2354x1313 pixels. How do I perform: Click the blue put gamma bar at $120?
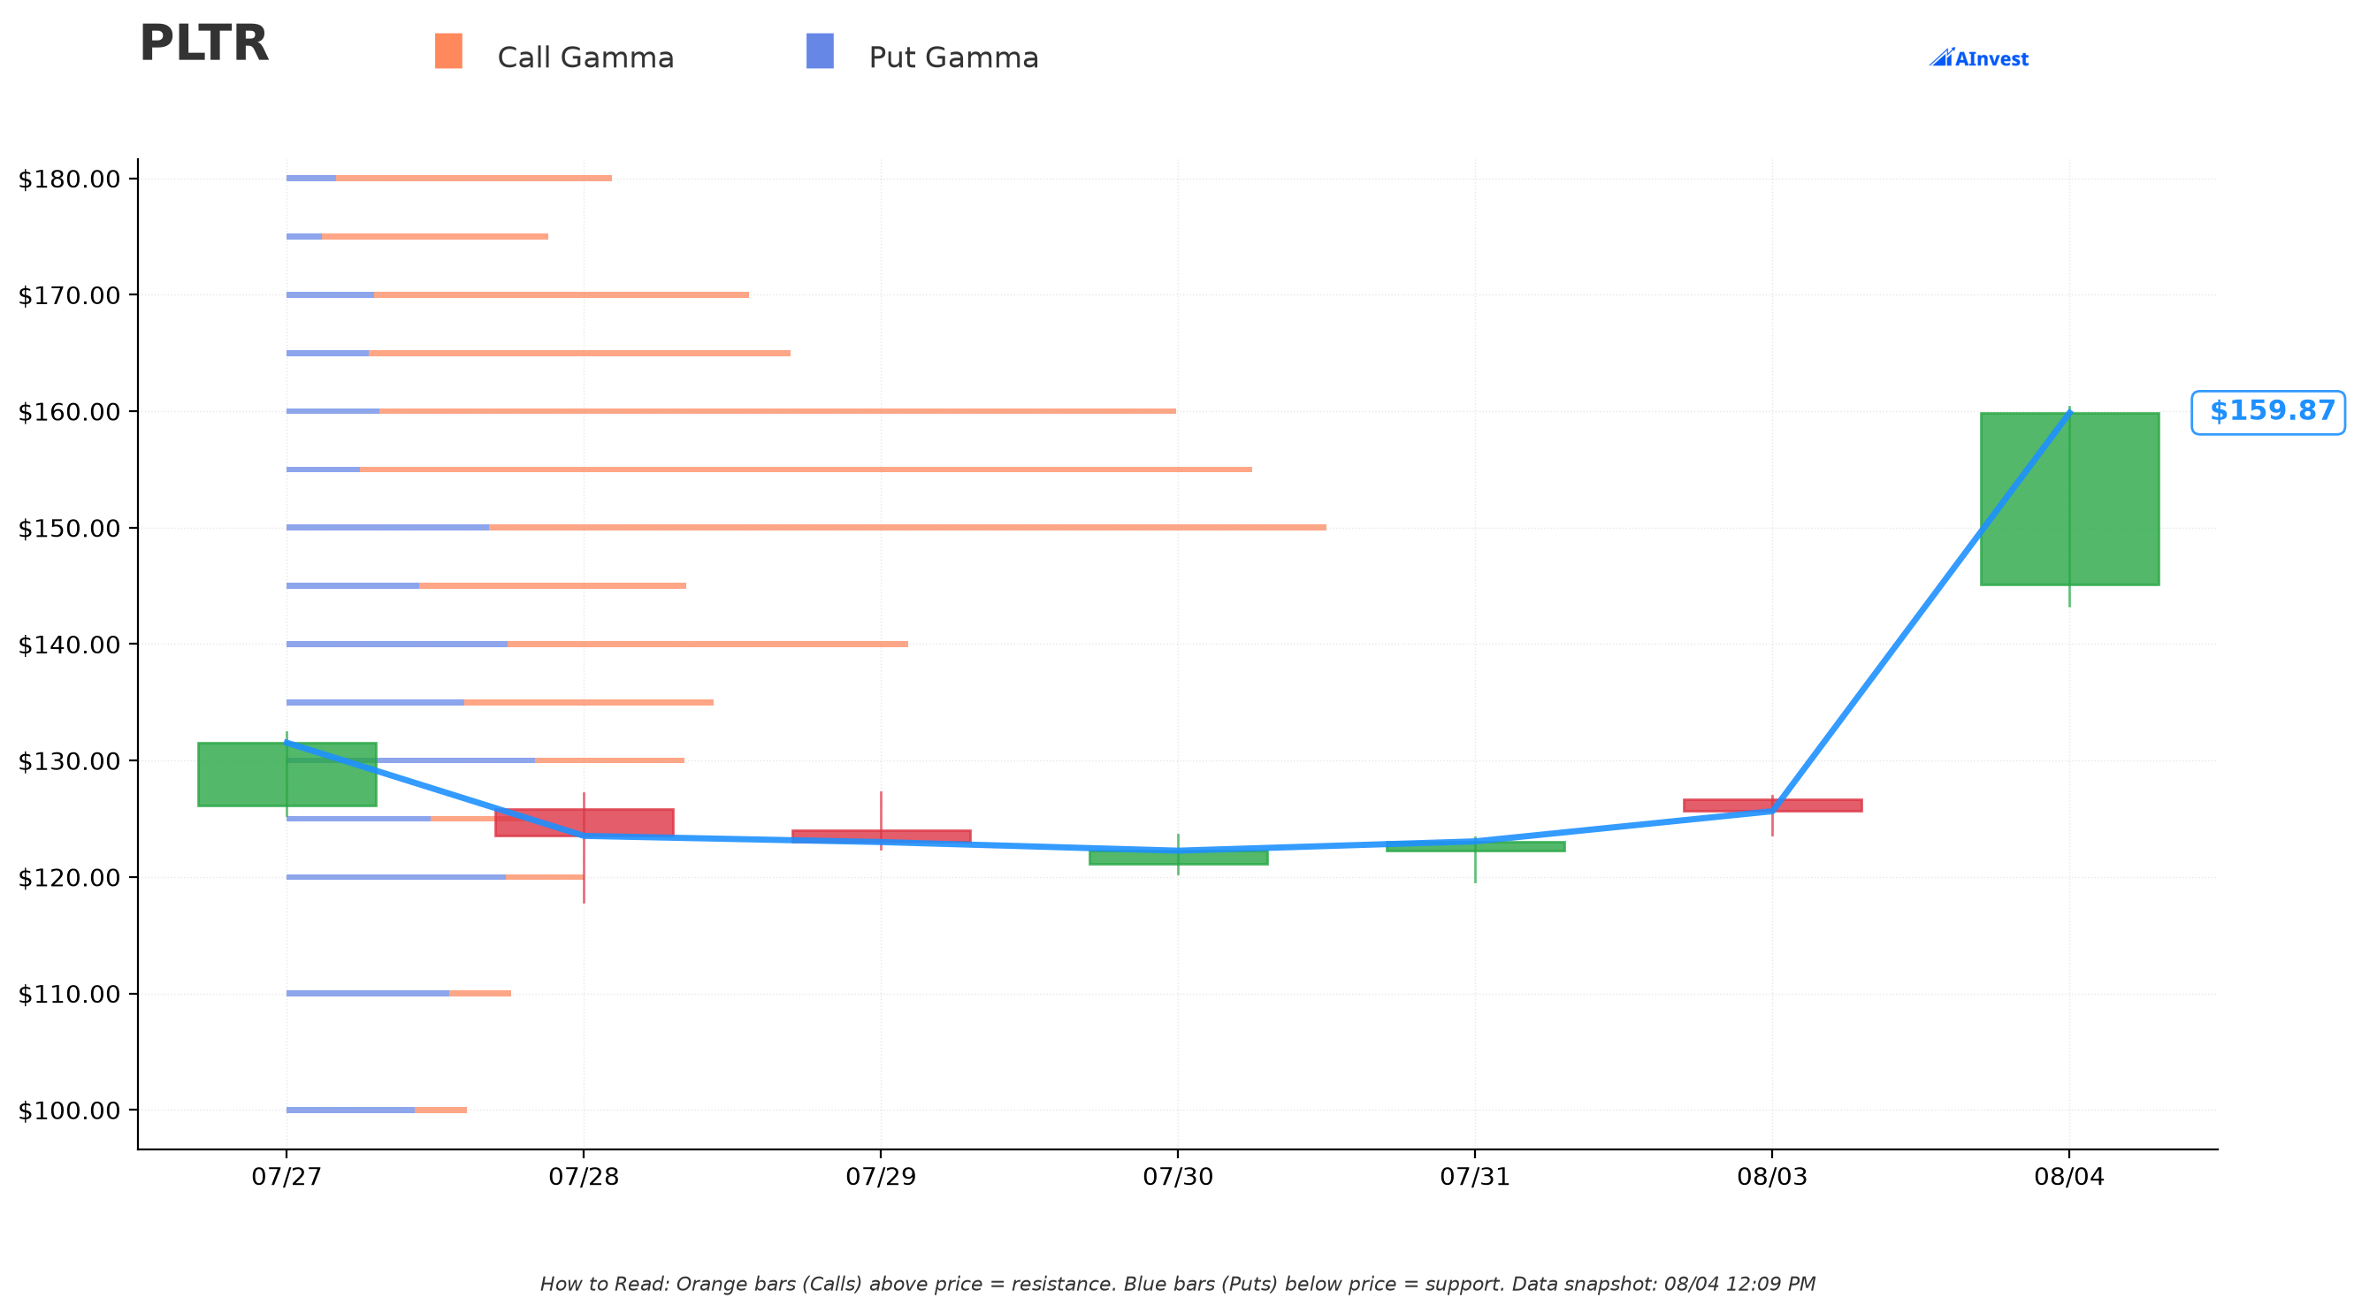[395, 877]
